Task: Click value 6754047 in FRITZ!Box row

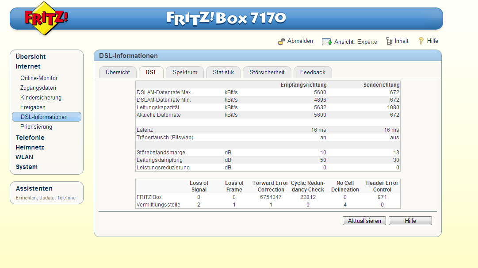Action: 271,197
